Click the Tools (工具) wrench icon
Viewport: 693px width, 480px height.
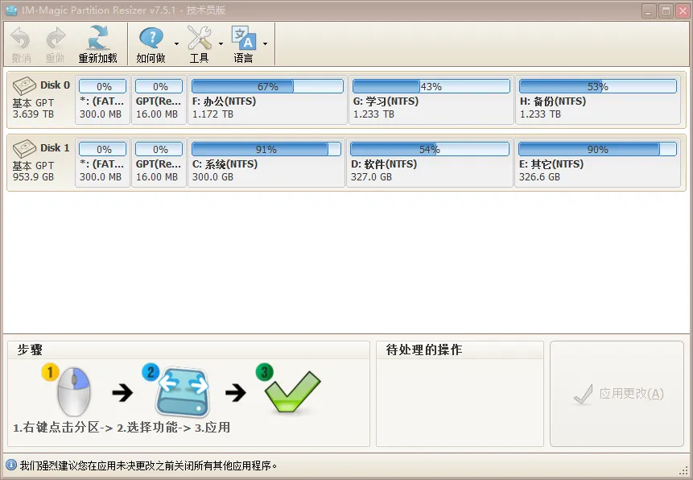[x=199, y=38]
